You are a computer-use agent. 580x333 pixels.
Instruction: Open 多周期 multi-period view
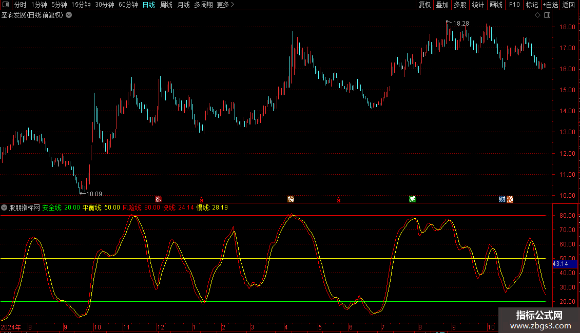click(x=203, y=5)
